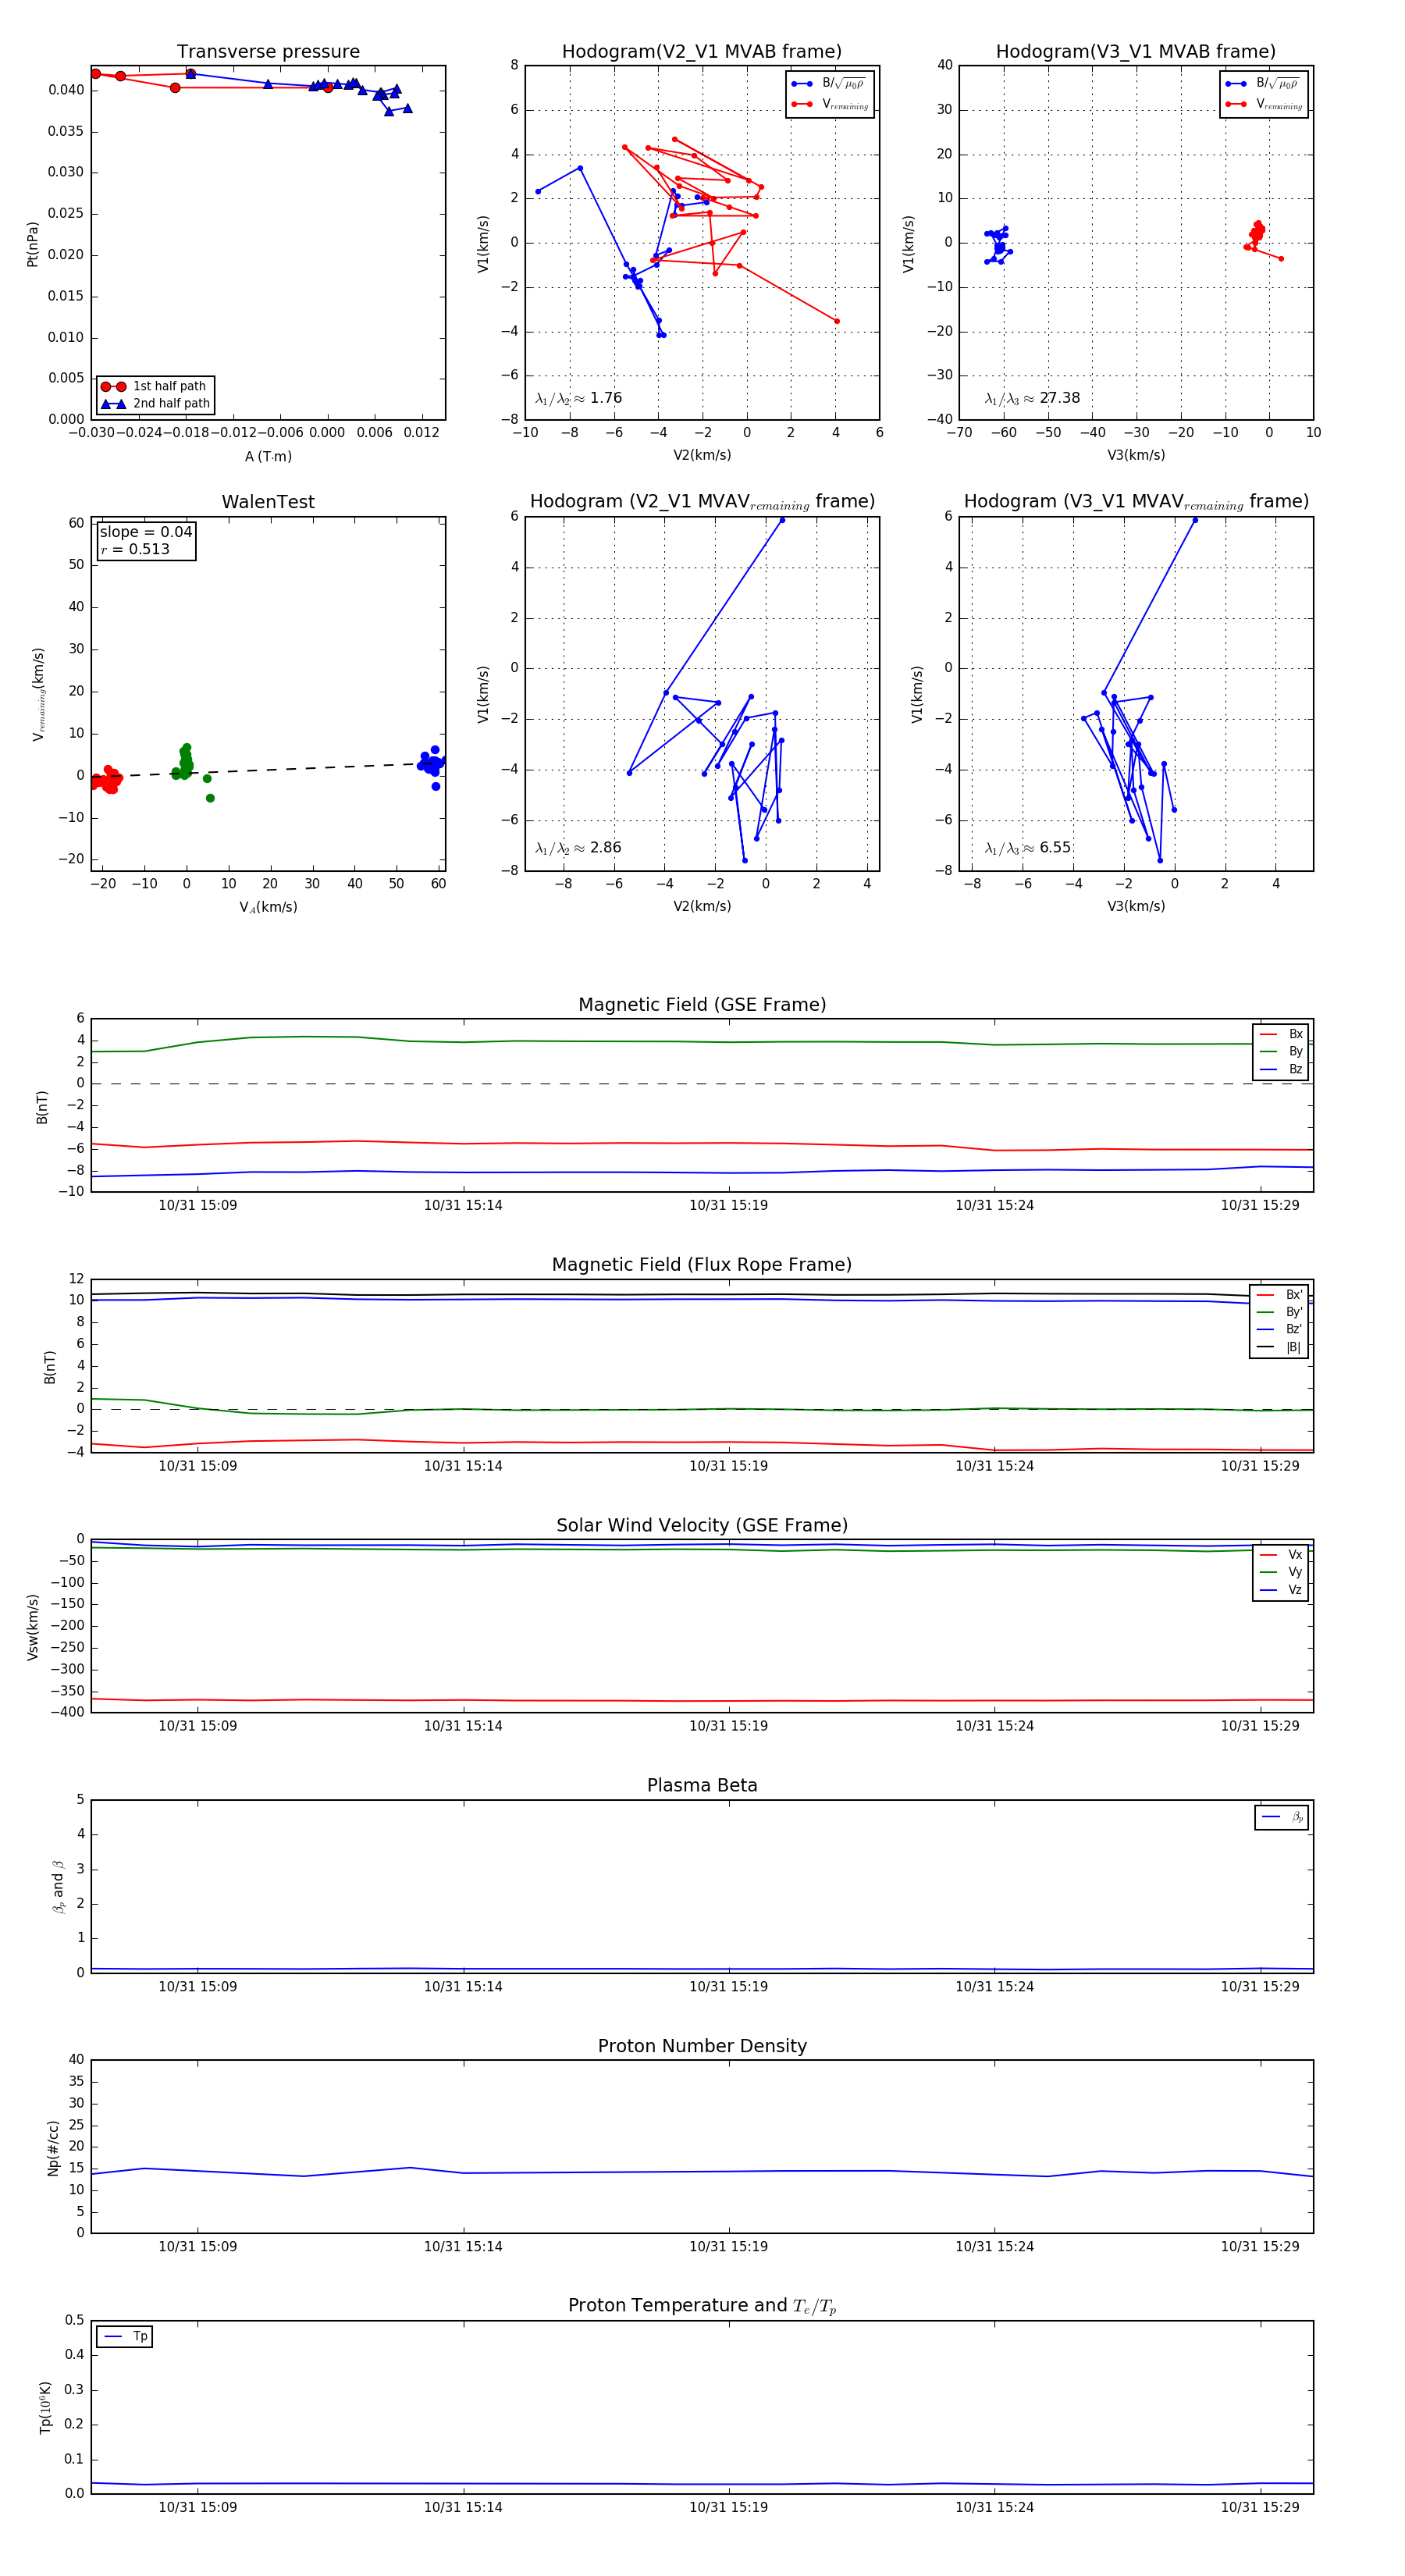This screenshot has width=1405, height=2576.
Task: Click the 'Transverse pressure' plot title
Action: point(268,51)
